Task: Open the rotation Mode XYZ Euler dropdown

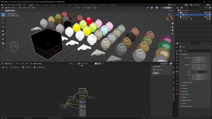Action: (199, 72)
